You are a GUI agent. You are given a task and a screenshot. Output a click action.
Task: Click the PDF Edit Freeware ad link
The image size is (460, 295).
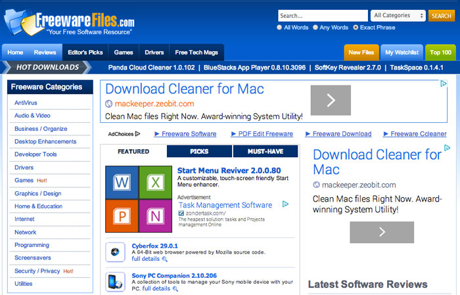click(265, 134)
